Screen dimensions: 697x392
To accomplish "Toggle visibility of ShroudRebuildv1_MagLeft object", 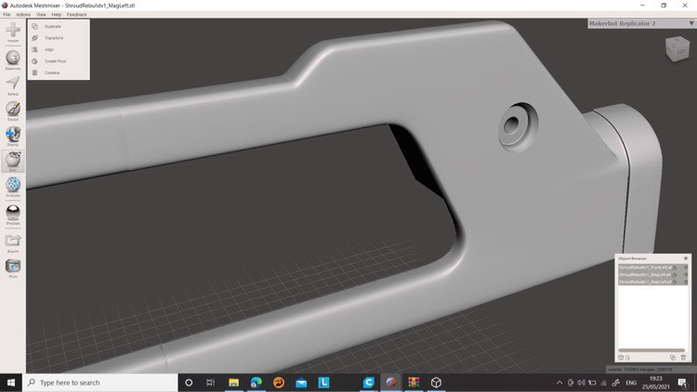I will tap(676, 274).
